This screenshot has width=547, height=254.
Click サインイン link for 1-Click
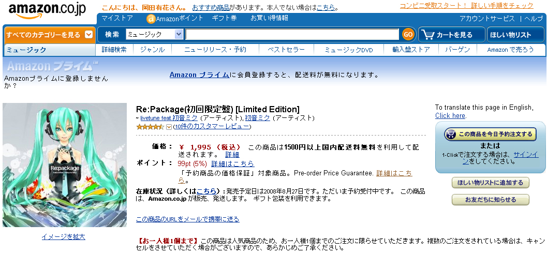click(x=526, y=154)
